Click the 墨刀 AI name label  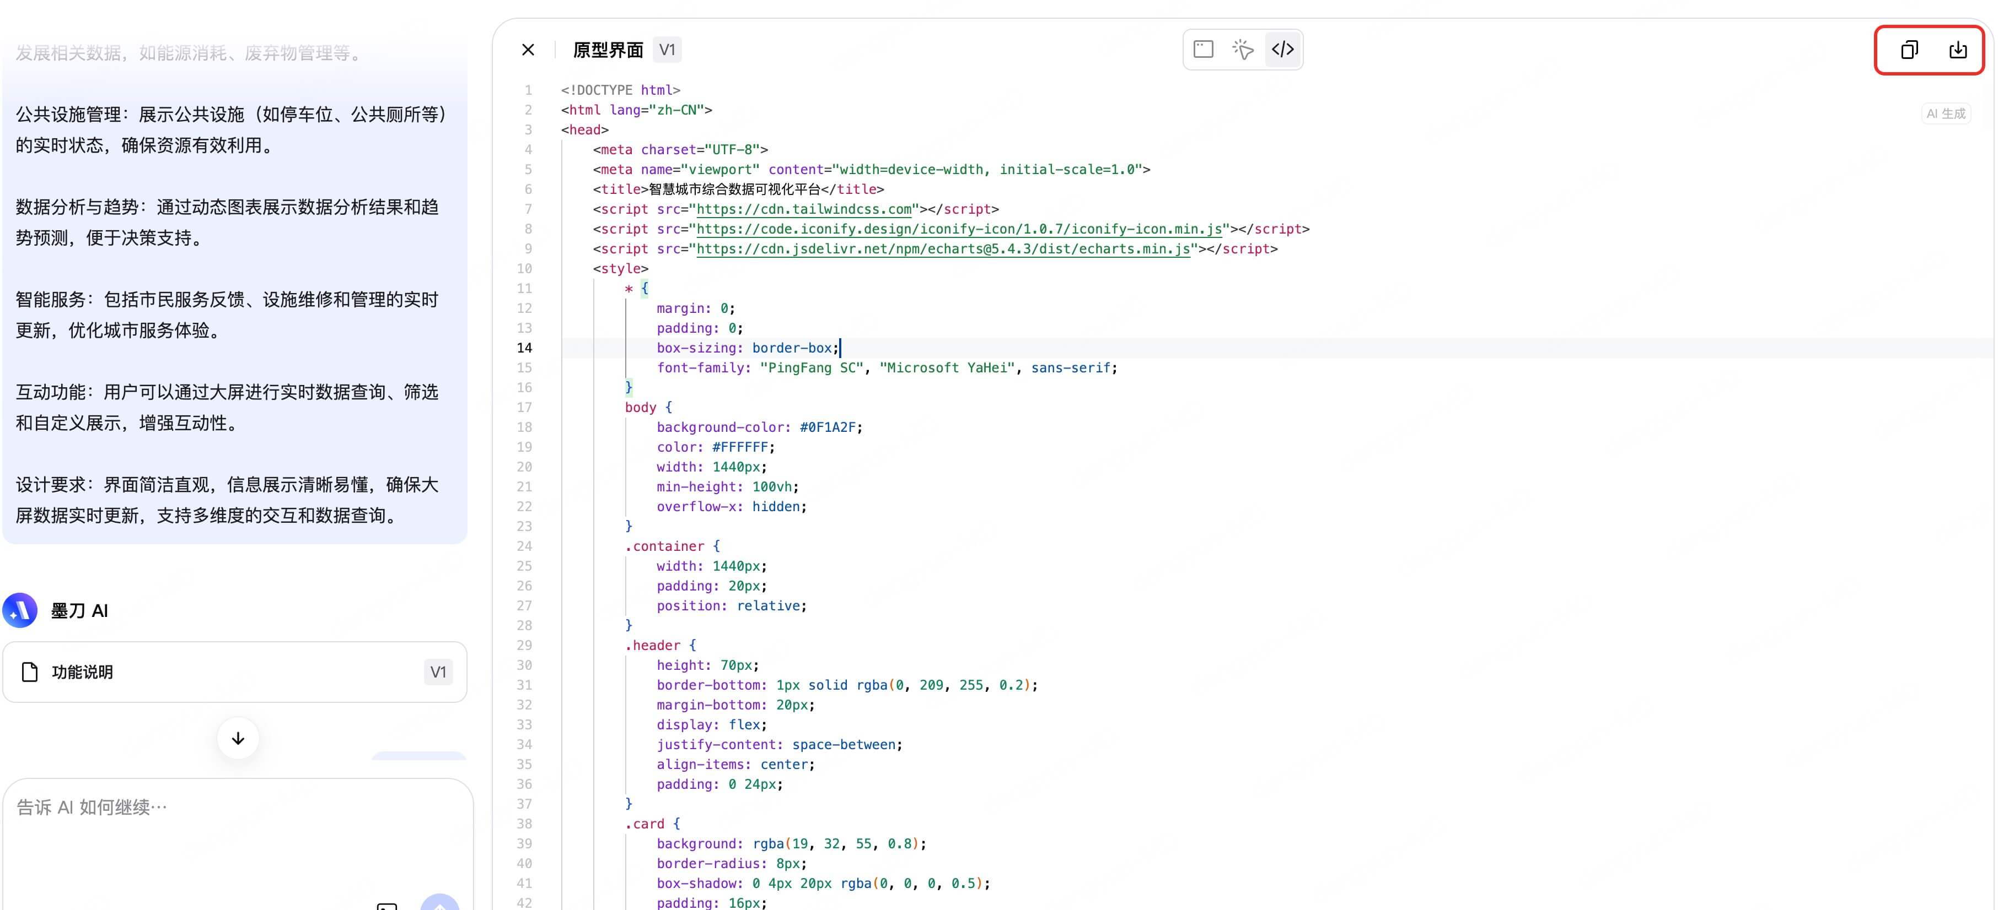pyautogui.click(x=79, y=611)
